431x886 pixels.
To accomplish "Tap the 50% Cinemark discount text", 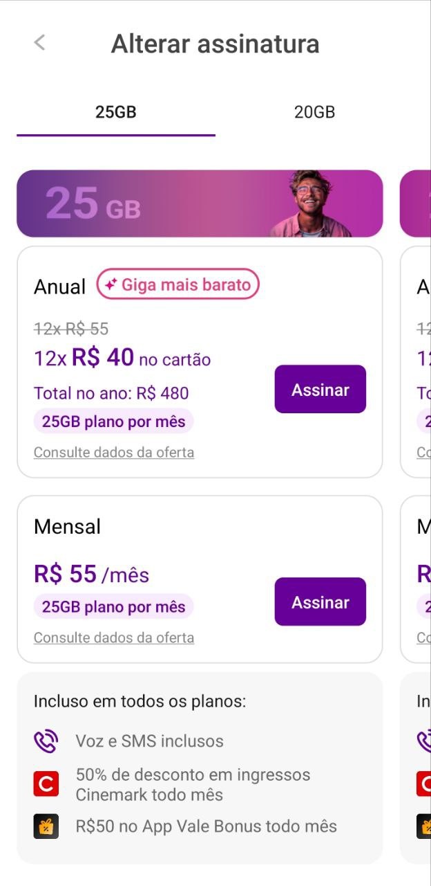I will pos(193,784).
